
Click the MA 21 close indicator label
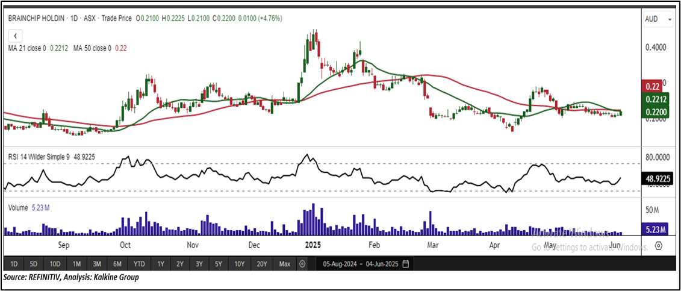point(27,48)
